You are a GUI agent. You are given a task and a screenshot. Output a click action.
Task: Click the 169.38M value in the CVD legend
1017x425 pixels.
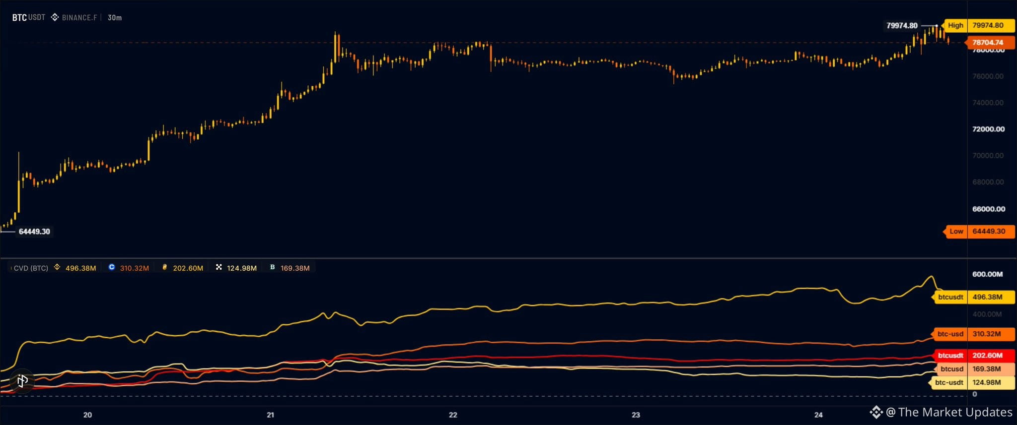tap(295, 268)
